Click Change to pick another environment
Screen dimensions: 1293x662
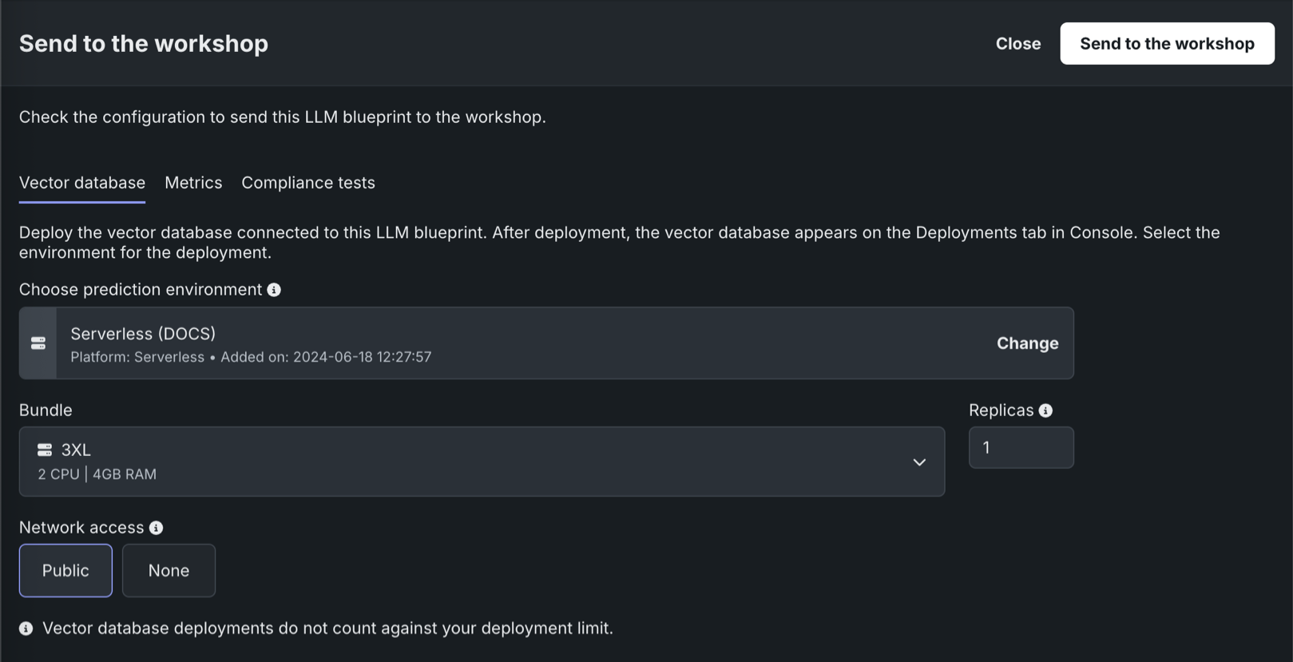(x=1027, y=343)
